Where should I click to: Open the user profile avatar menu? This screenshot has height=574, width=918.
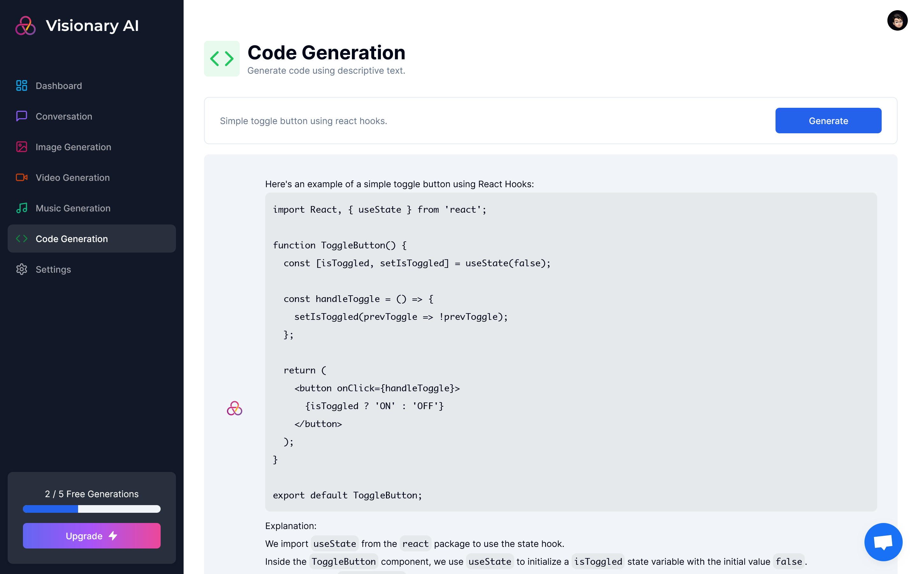coord(897,20)
